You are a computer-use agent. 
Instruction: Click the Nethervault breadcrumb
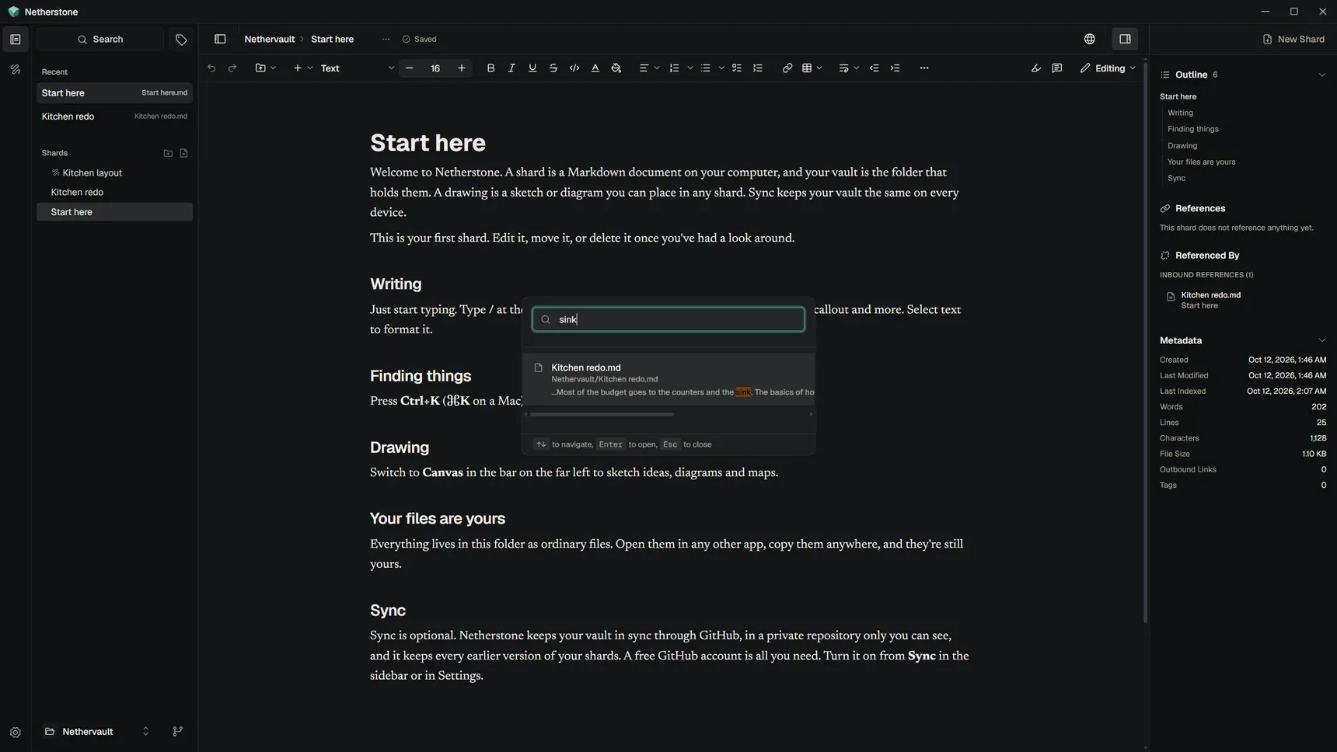coord(269,40)
